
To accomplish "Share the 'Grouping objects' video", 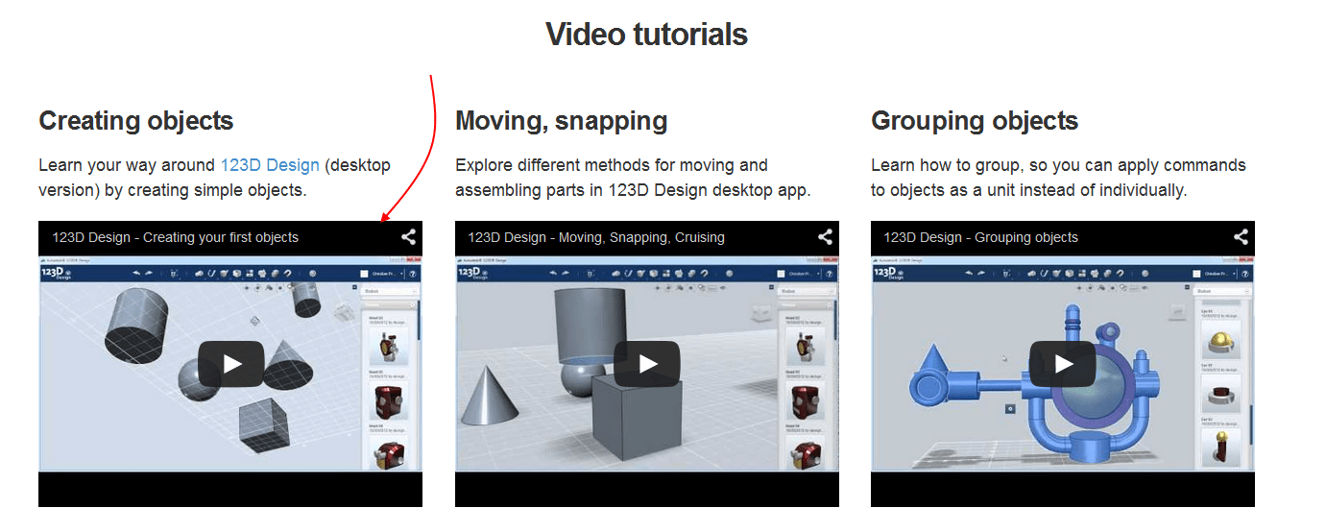I will pyautogui.click(x=1241, y=237).
